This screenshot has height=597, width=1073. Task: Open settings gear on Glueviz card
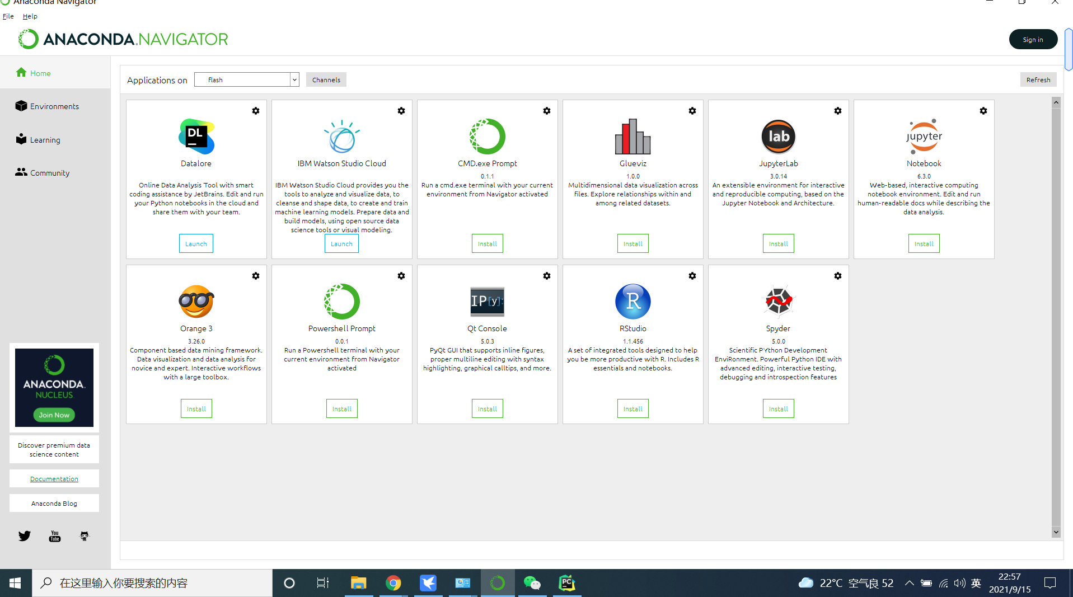692,111
